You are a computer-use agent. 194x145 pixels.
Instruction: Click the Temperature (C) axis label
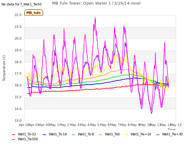pos(4,68)
